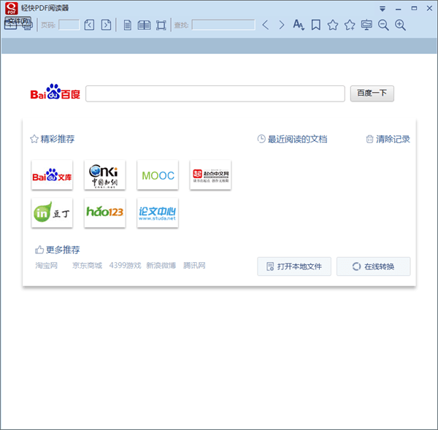
Task: Open the 文件(F) menu
Action: pos(18,21)
